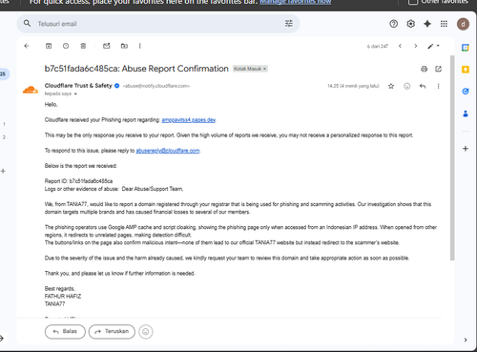Click the Cloudflare sender logo

tap(31, 90)
